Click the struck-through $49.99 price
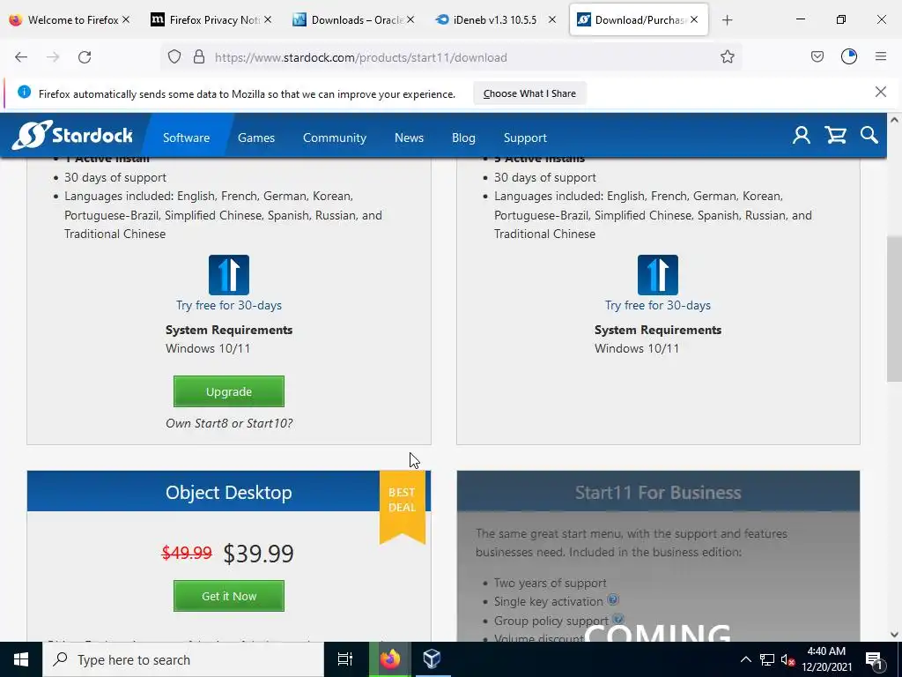 coord(187,553)
